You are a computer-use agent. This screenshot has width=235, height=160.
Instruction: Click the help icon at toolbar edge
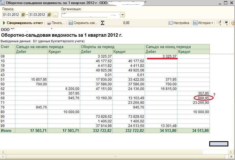pos(233,23)
